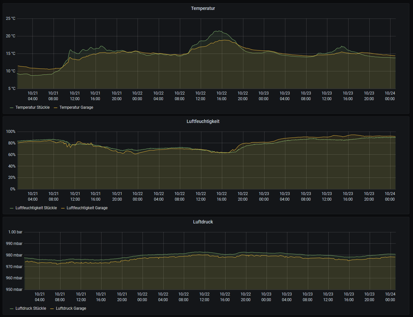Open the Temperatur panel title menu
This screenshot has width=413, height=317.
[x=203, y=8]
